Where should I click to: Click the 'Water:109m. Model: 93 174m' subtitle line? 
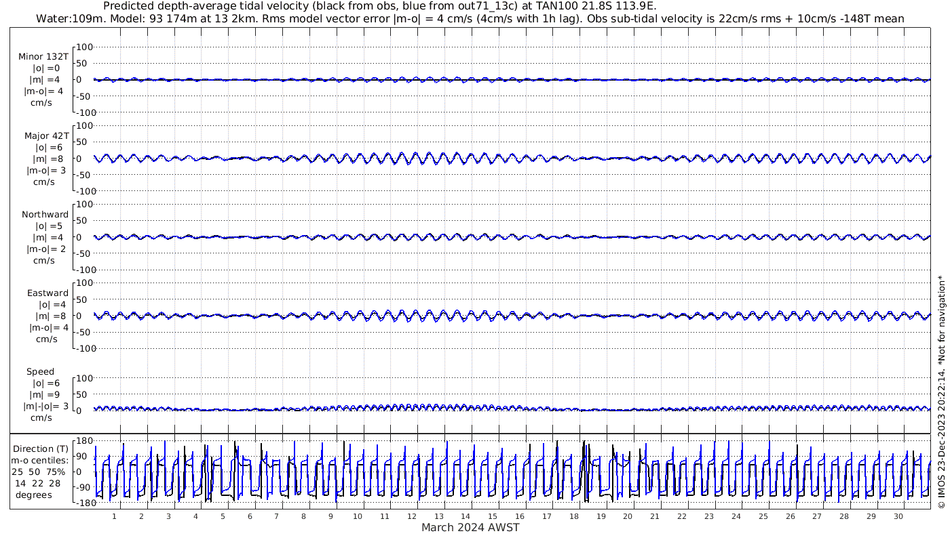[470, 19]
